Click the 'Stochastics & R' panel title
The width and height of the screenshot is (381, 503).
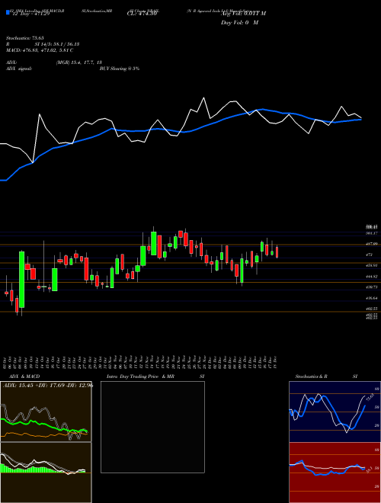[311, 376]
